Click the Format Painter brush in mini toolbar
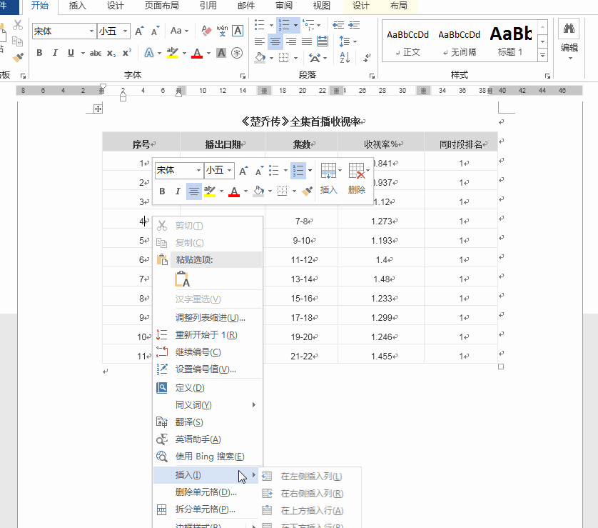The width and height of the screenshot is (598, 528). pos(307,191)
